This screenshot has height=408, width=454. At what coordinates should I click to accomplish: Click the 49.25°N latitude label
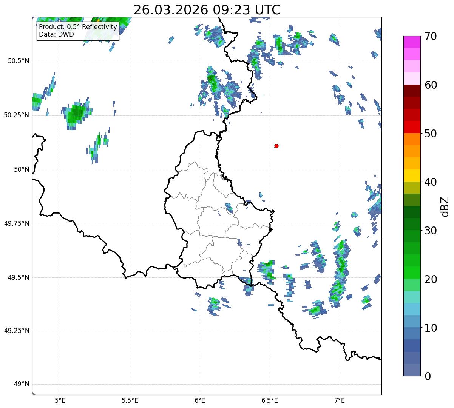(x=17, y=331)
